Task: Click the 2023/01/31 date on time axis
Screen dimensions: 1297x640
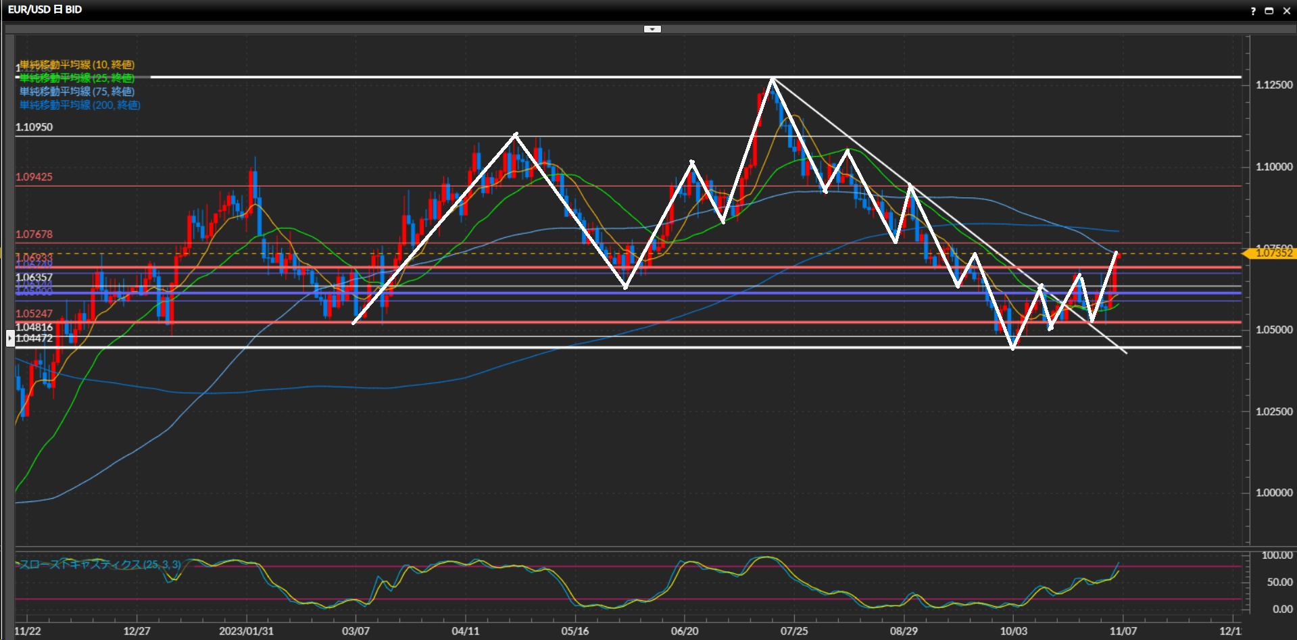Action: coord(246,631)
